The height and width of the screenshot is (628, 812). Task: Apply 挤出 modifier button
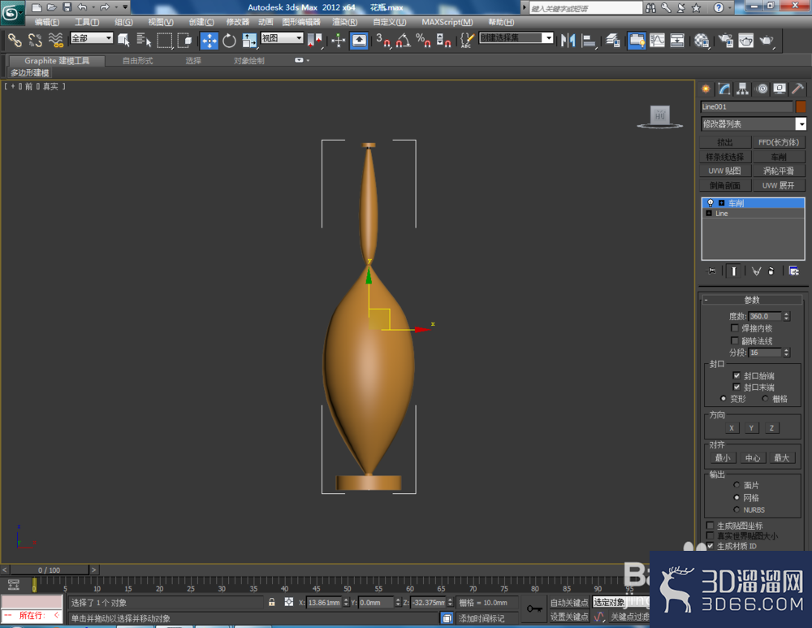[x=725, y=142]
